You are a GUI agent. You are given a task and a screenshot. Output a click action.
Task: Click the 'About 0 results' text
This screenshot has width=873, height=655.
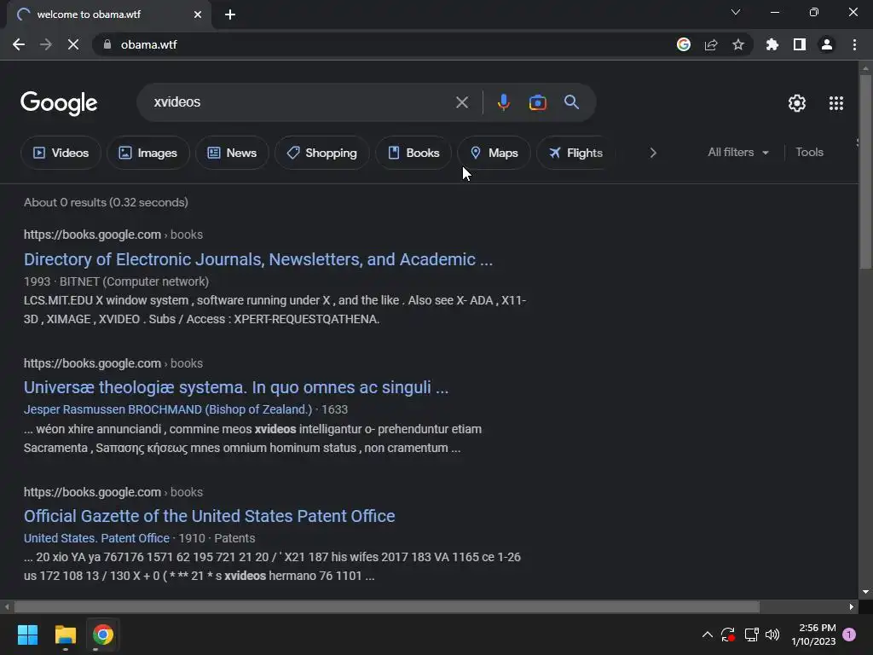pos(106,202)
